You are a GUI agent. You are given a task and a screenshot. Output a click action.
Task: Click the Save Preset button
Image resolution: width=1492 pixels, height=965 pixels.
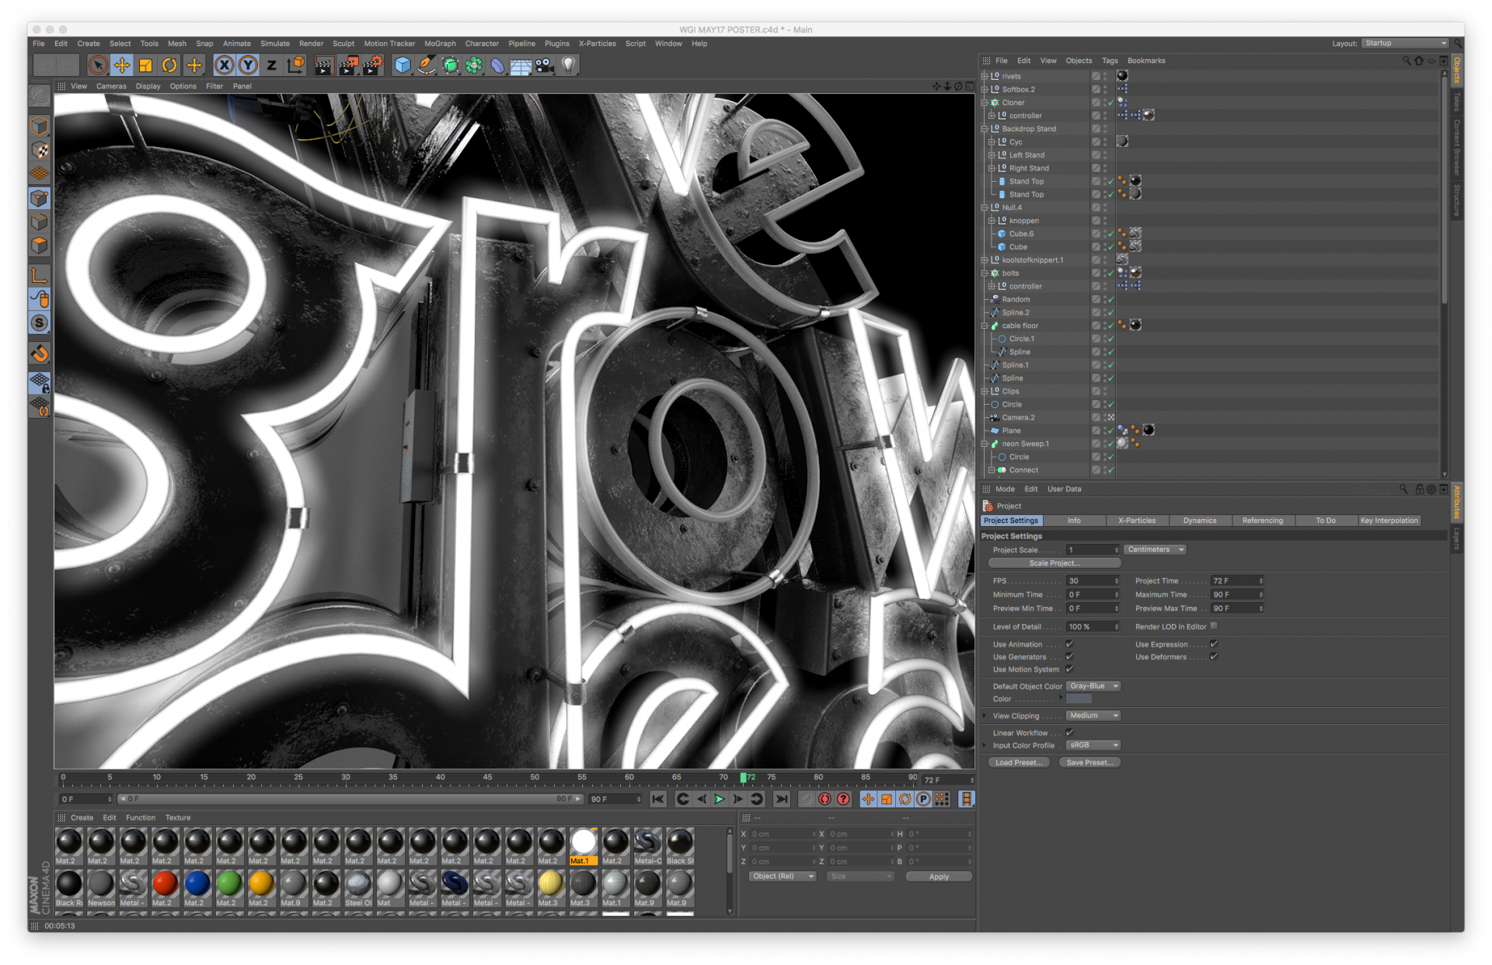point(1089,763)
